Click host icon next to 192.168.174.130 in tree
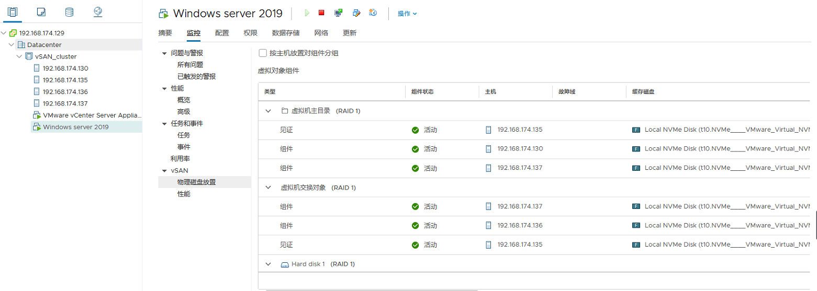This screenshot has width=817, height=291. pyautogui.click(x=37, y=68)
